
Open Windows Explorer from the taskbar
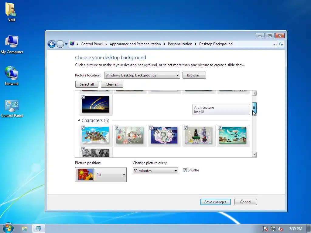24,229
